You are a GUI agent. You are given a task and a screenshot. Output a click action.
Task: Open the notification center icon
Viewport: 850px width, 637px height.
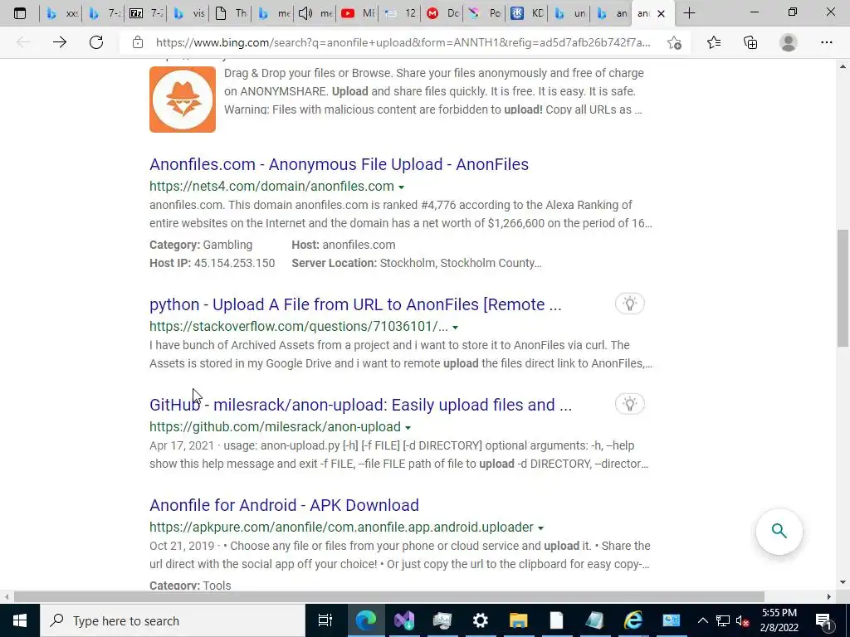coord(823,620)
